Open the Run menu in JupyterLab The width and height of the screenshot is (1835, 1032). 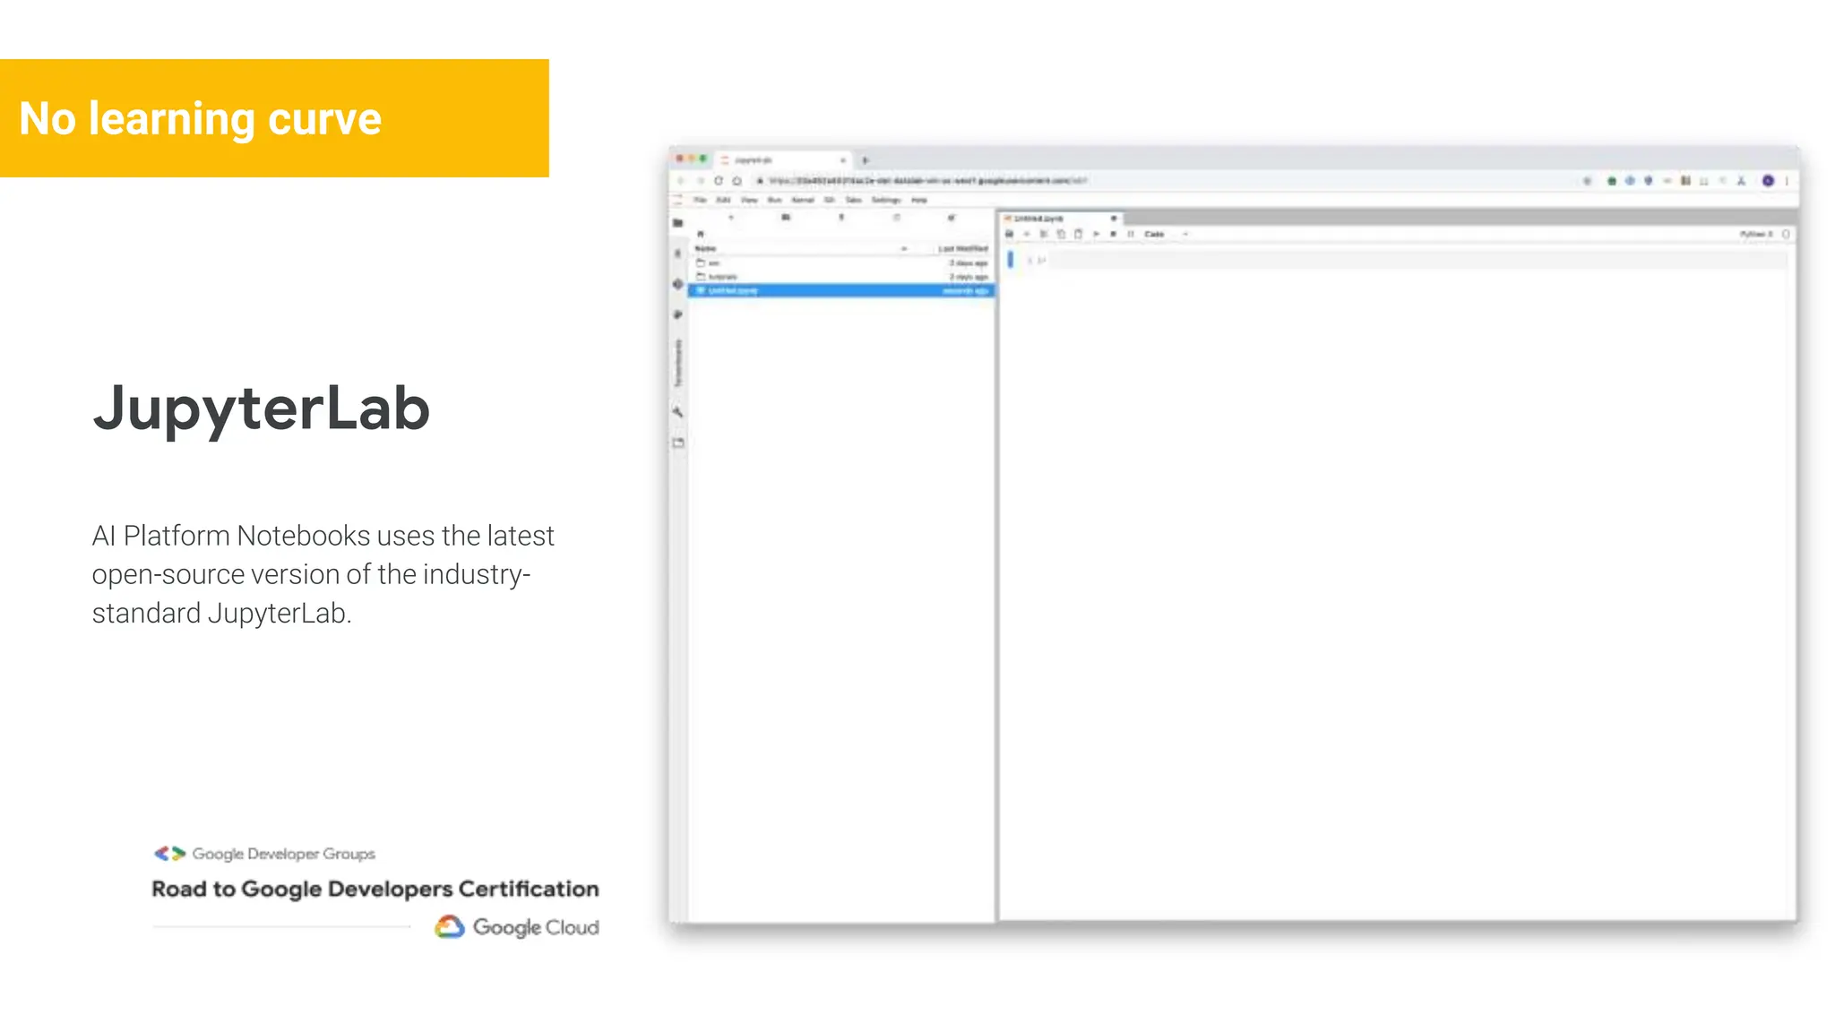pyautogui.click(x=775, y=200)
